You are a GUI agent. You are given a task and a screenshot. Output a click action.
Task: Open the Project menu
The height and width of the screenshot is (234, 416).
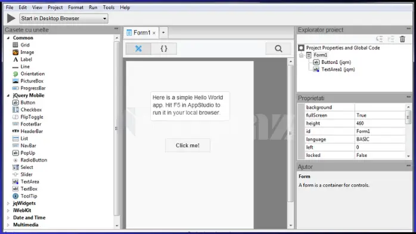pos(55,7)
